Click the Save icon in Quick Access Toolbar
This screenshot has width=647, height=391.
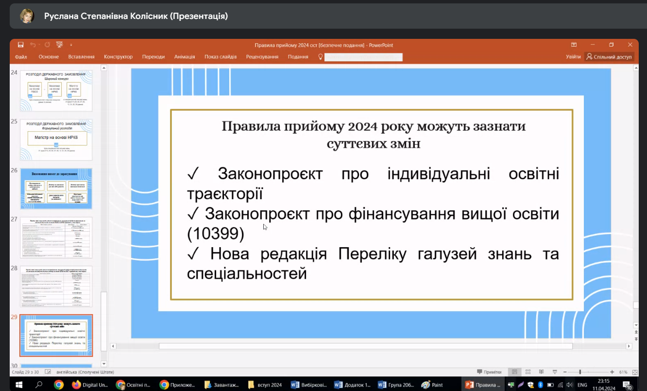pos(20,45)
